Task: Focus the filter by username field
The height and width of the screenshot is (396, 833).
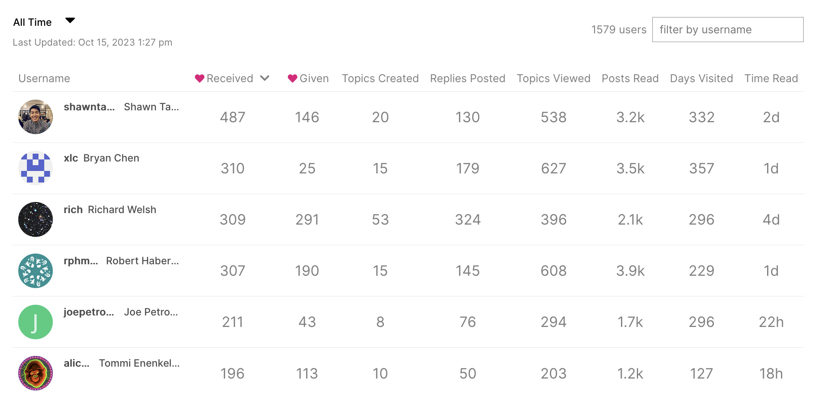Action: [727, 30]
